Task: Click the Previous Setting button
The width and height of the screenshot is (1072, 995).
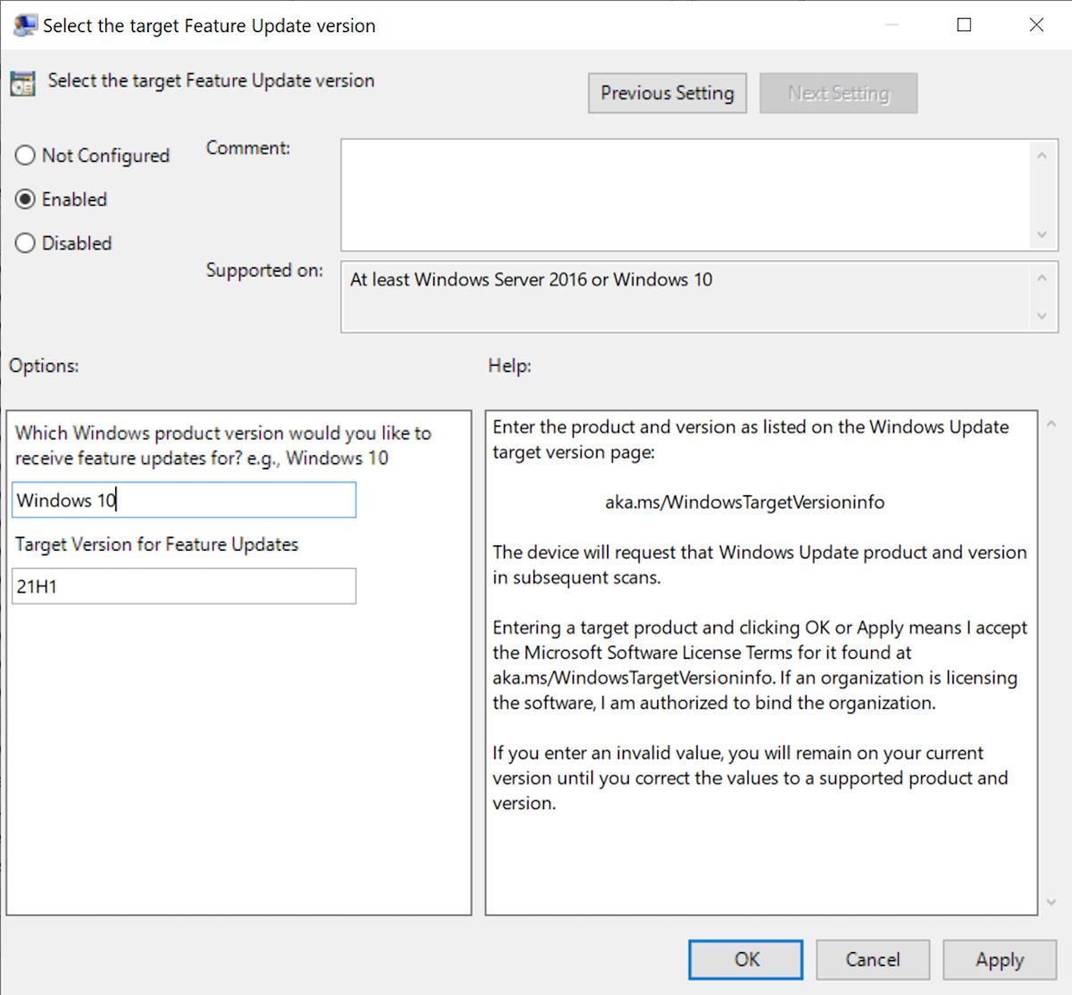Action: [666, 92]
